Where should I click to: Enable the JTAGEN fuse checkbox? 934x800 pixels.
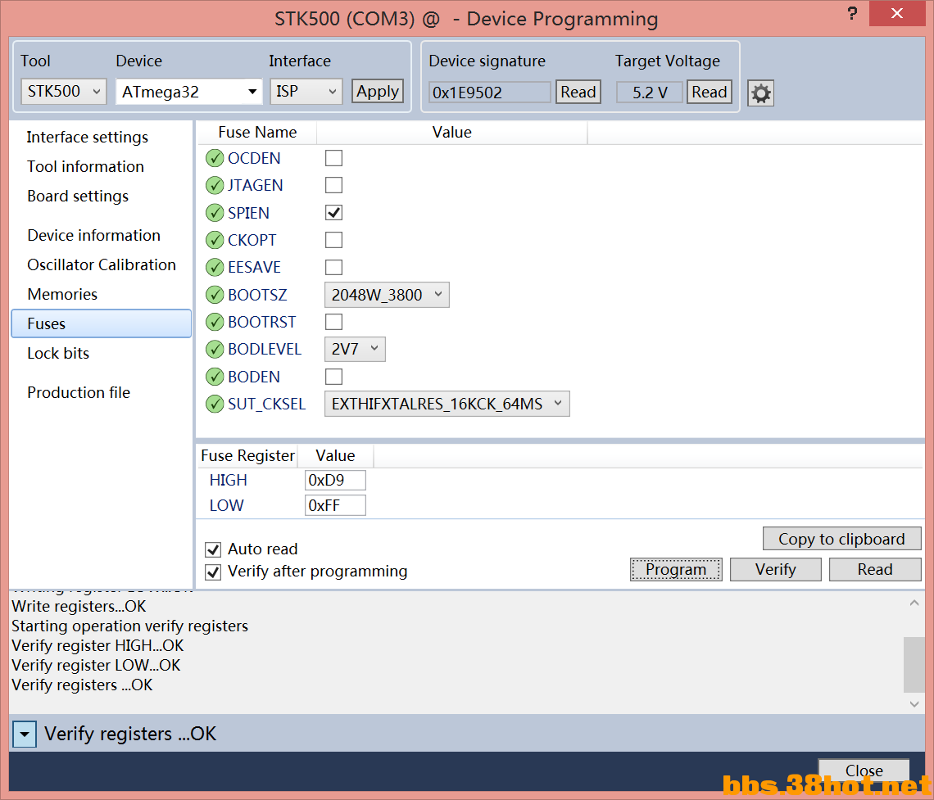333,186
